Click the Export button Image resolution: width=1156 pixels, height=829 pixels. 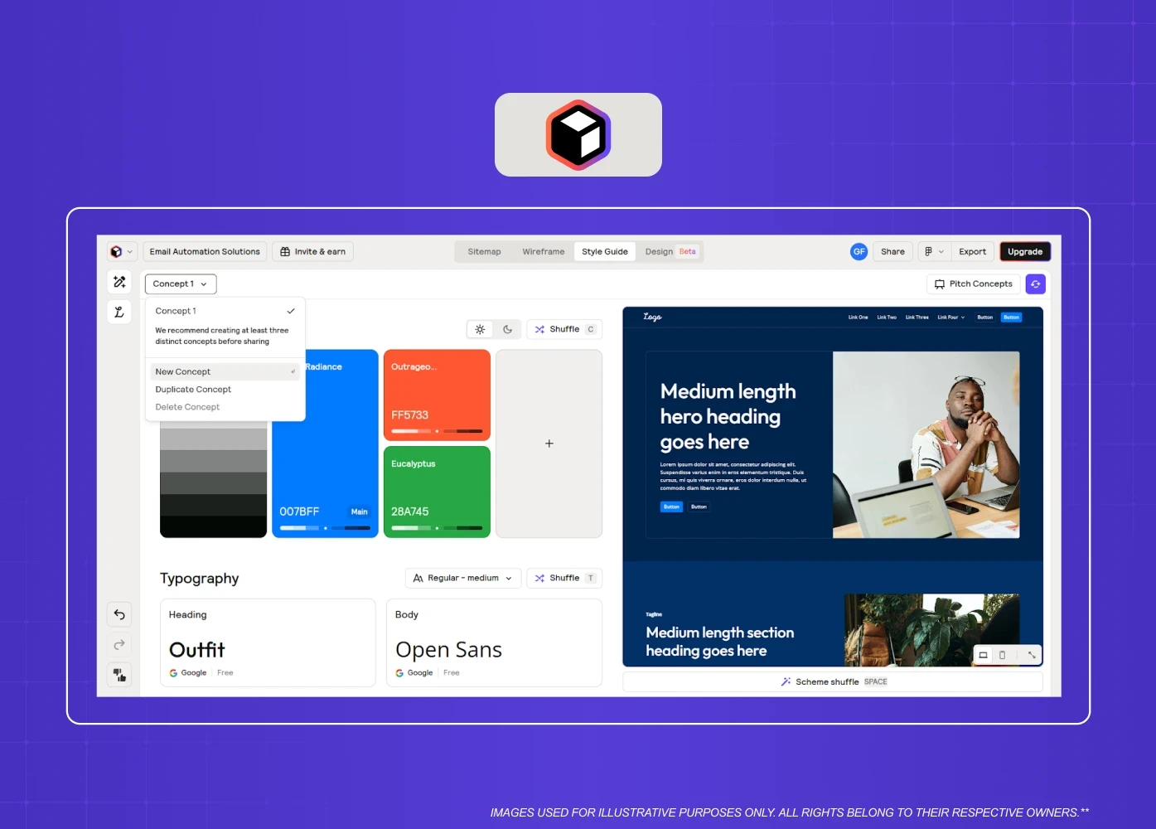(x=972, y=251)
